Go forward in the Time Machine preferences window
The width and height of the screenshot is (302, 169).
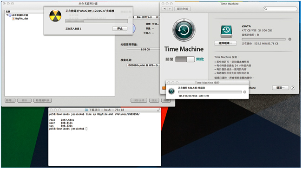[x=170, y=9]
